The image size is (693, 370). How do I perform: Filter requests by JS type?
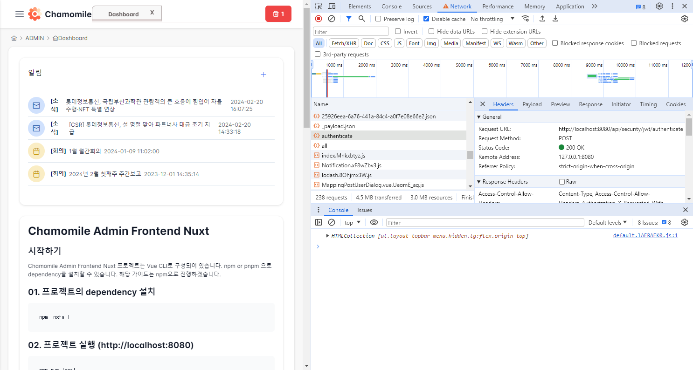399,43
